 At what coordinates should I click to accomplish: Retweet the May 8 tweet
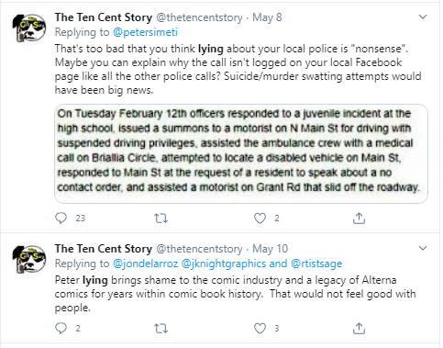pyautogui.click(x=161, y=219)
